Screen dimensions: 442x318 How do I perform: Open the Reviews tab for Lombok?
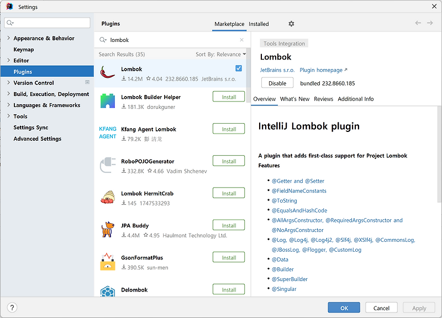click(323, 99)
